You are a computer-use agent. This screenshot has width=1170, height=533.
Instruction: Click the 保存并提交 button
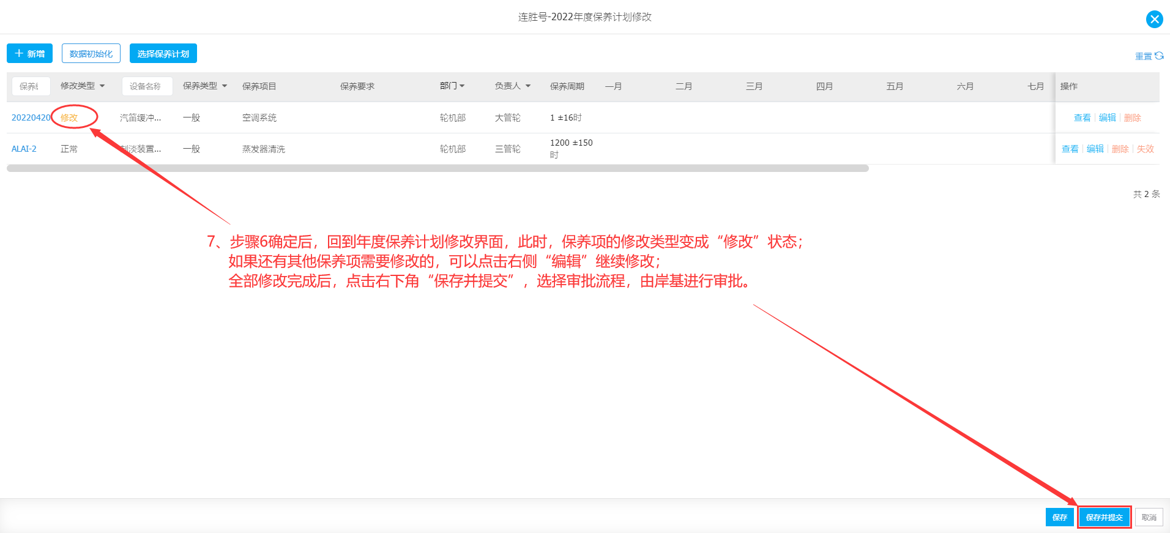1104,517
